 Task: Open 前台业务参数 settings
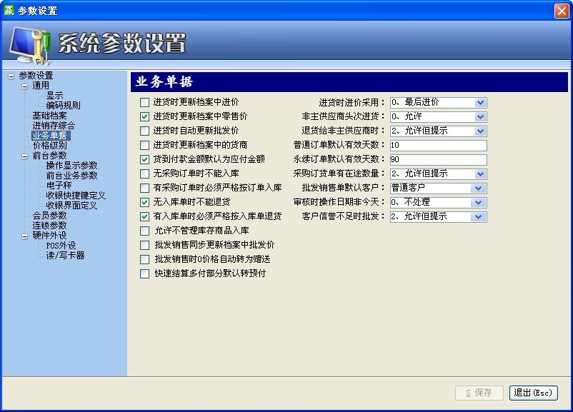click(x=71, y=176)
